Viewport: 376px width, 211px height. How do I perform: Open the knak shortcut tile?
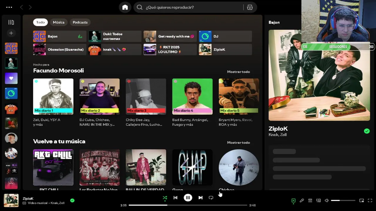115,50
